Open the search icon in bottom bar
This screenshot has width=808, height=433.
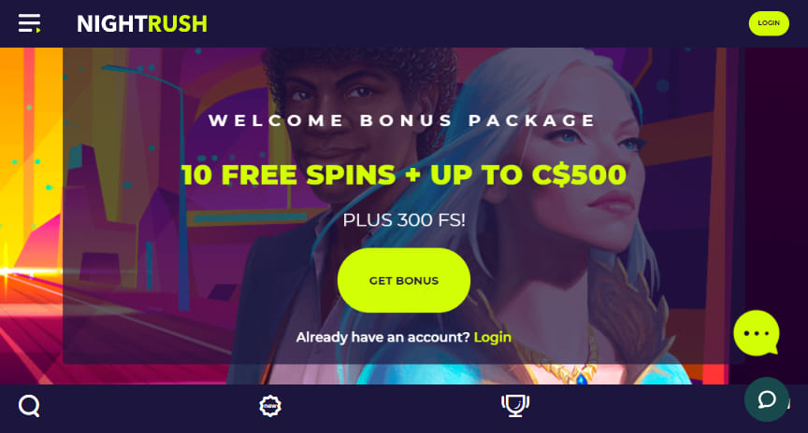[x=29, y=406]
